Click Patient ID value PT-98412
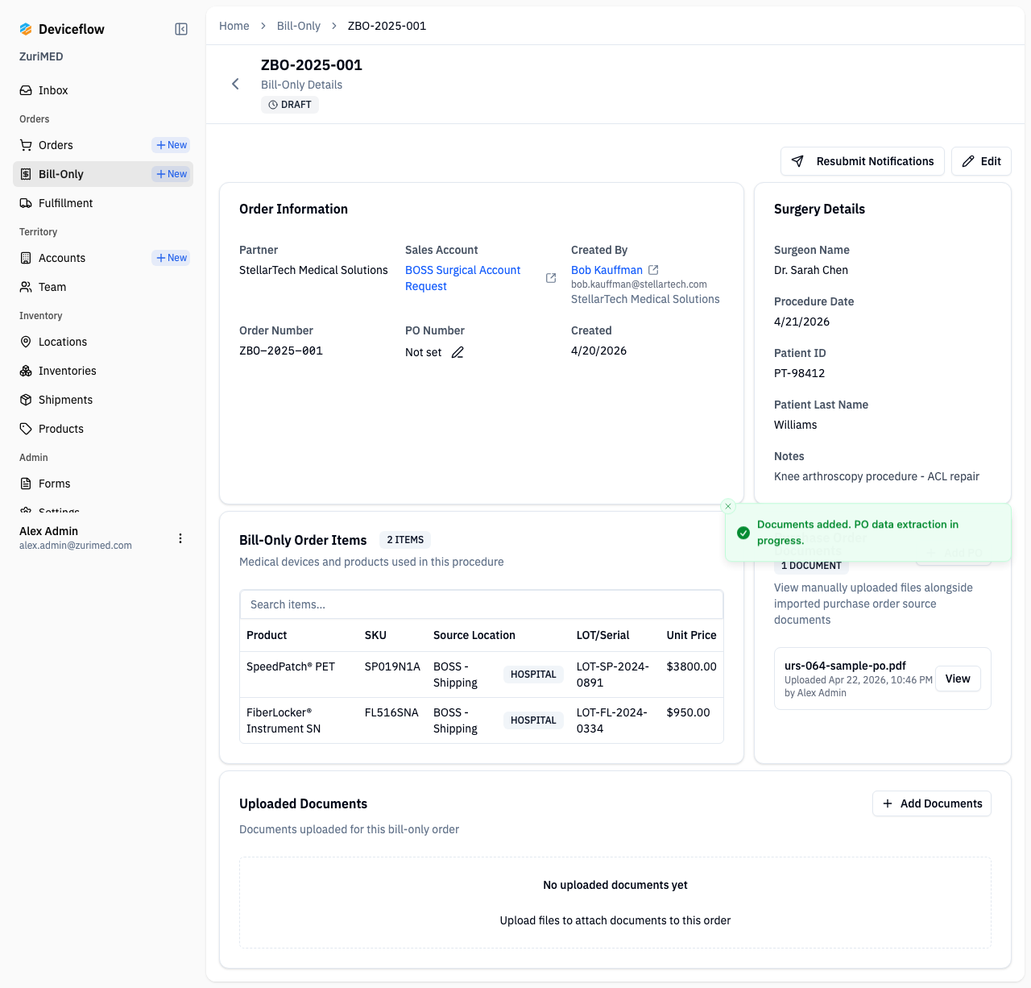Screen dimensions: 1031x988 coord(799,373)
